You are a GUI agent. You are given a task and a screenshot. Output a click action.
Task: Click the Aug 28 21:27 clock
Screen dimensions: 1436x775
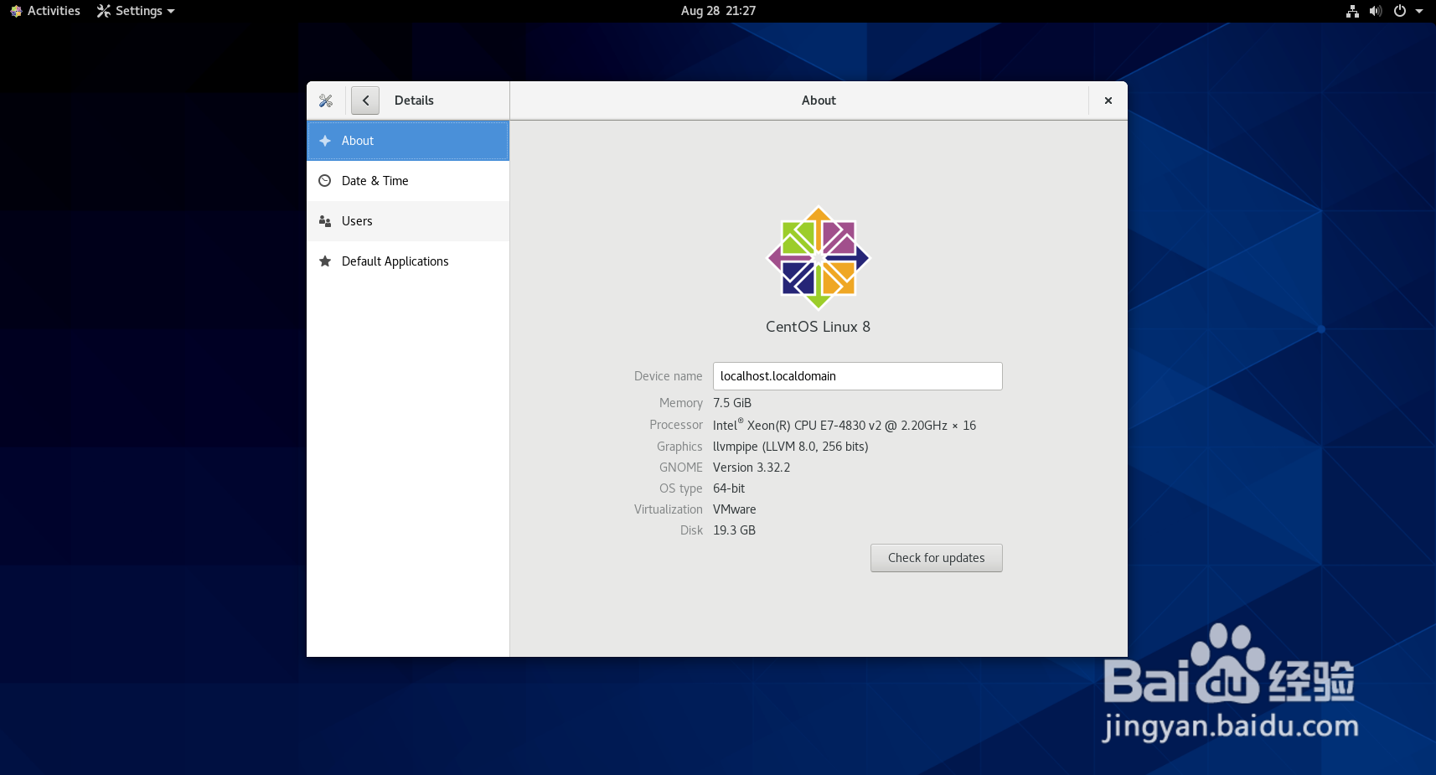pos(718,11)
